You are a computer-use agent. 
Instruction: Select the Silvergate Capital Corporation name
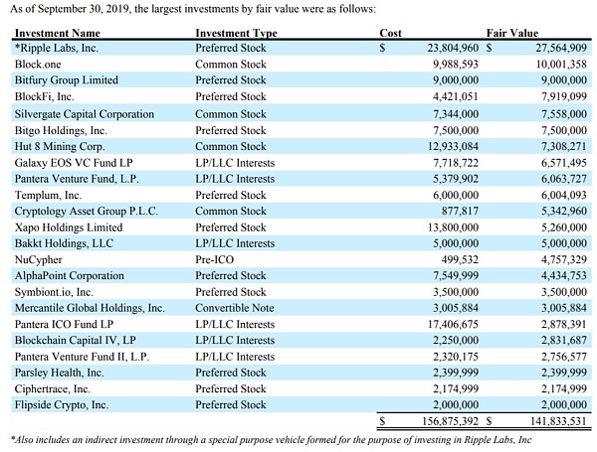tap(84, 112)
